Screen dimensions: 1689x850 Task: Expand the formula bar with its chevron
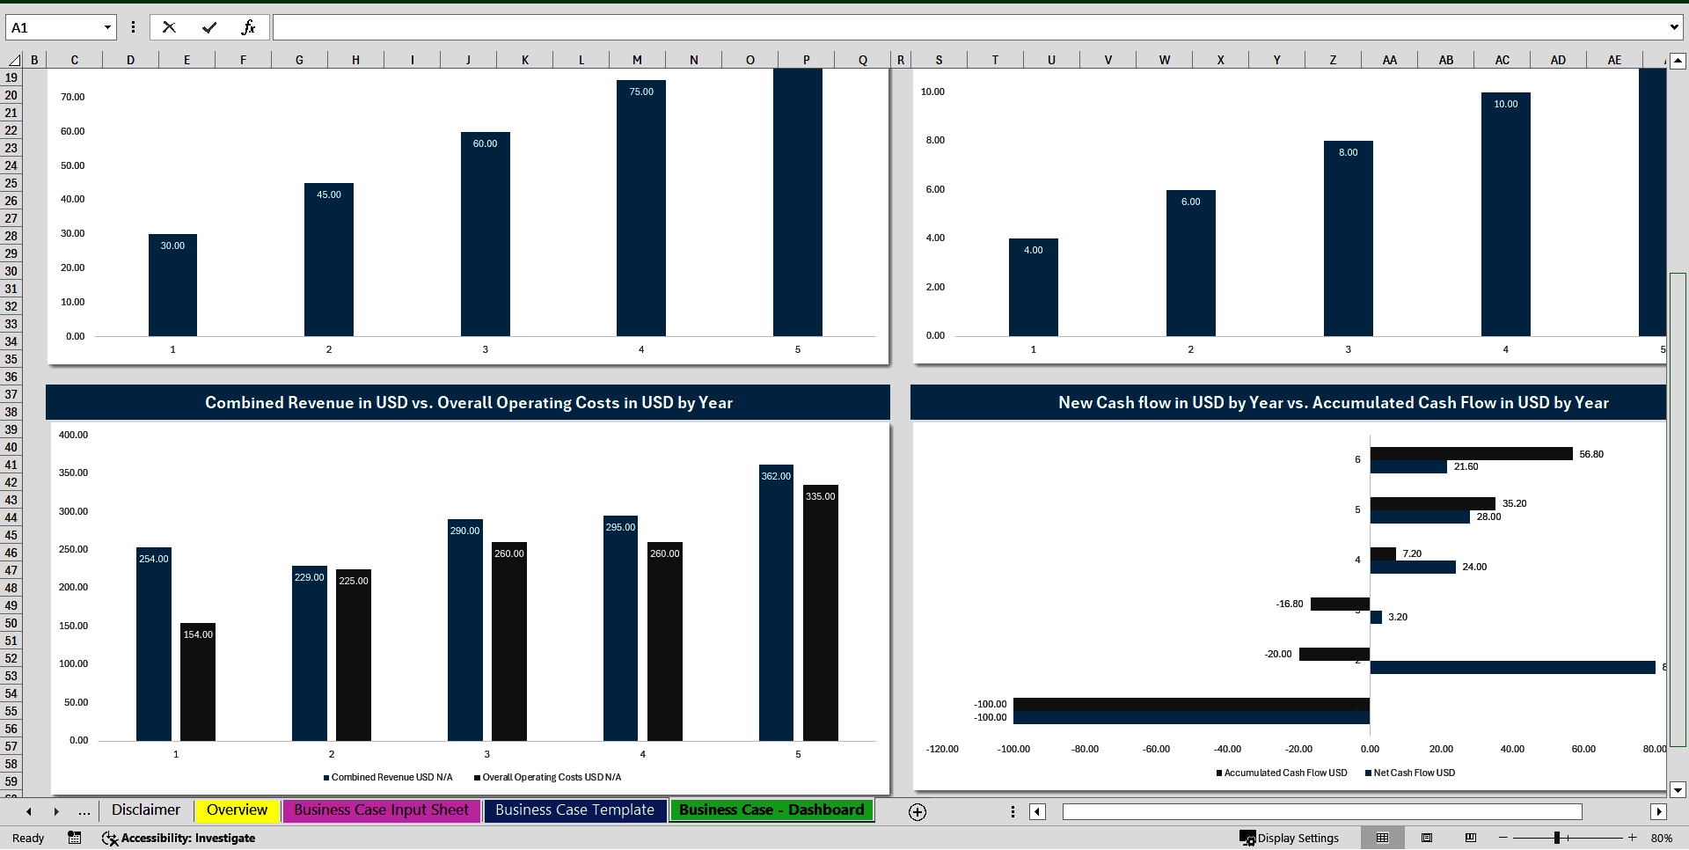coord(1674,26)
